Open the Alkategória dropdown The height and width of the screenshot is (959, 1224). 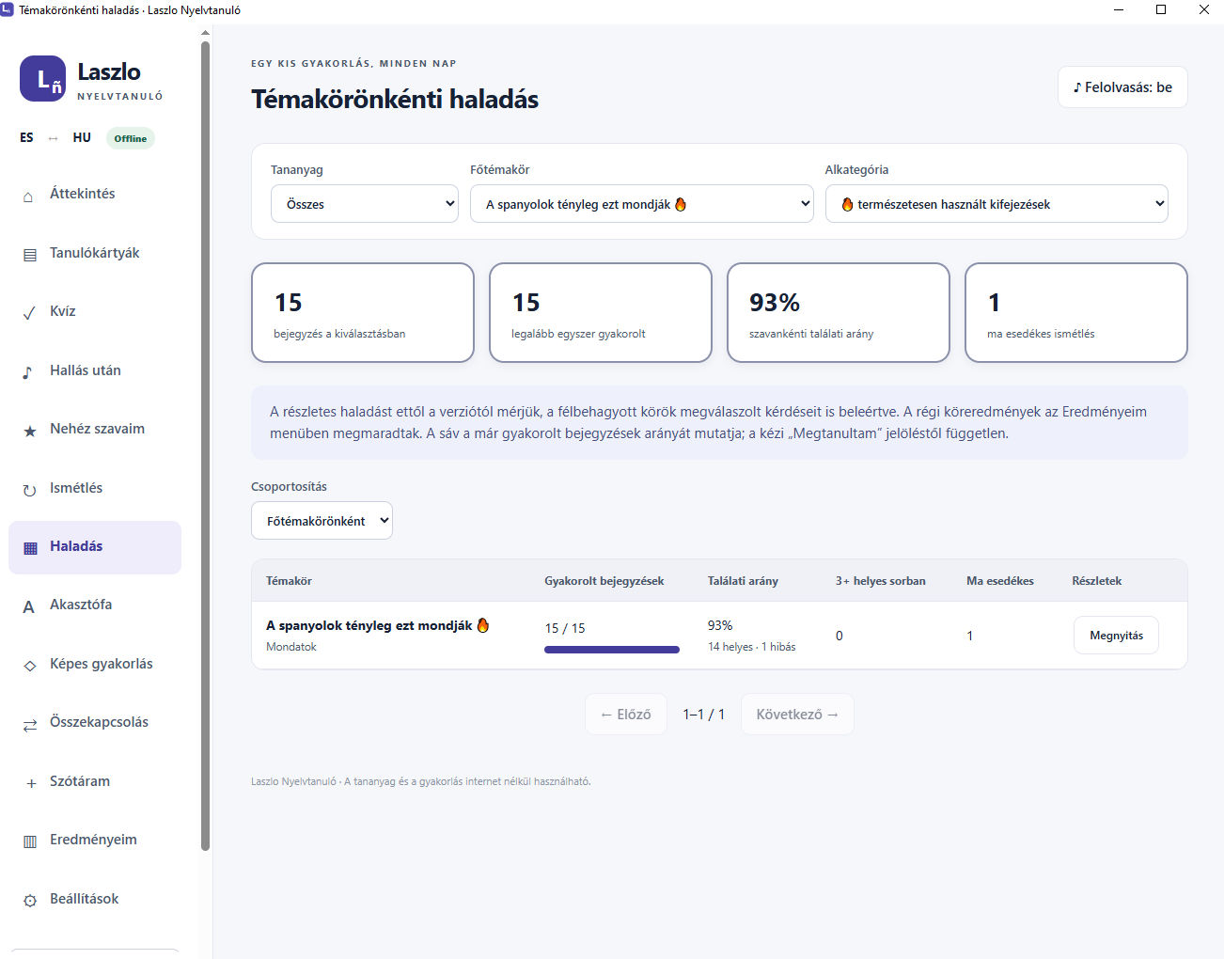(x=996, y=204)
